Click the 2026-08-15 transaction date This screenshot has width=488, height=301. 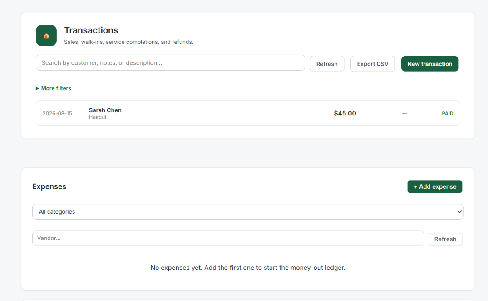57,114
